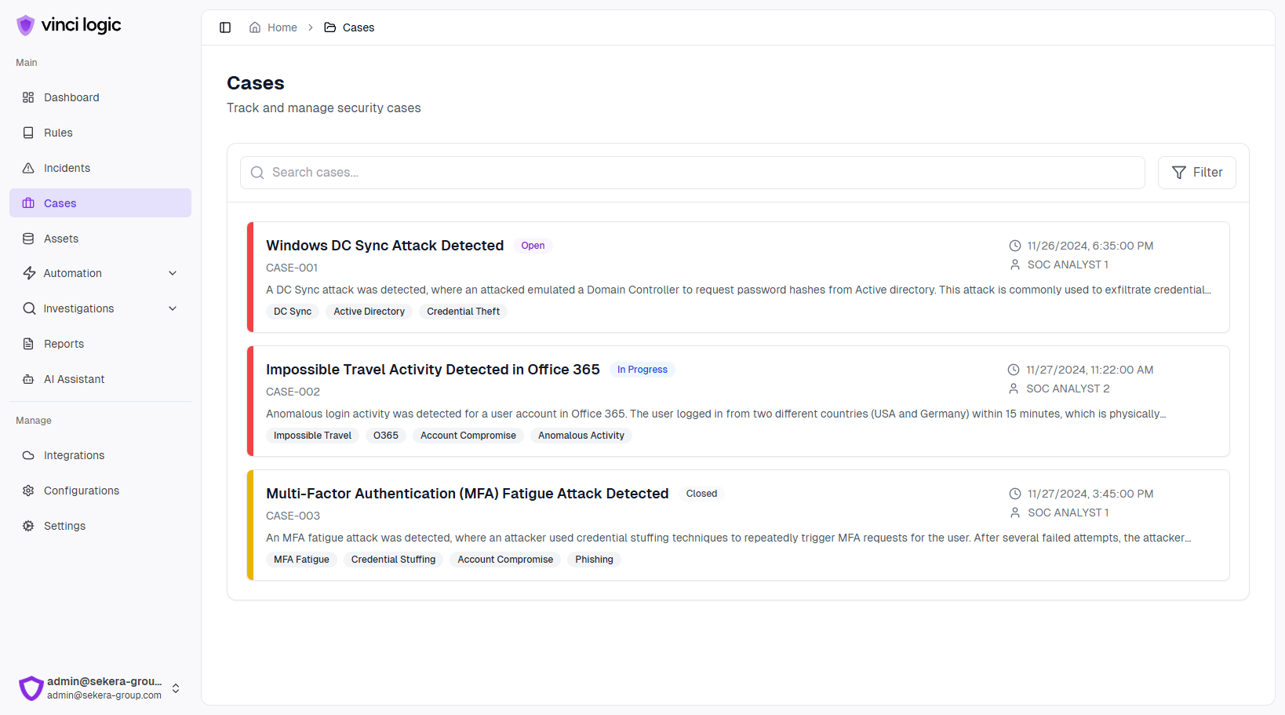Navigate to Home breadcrumb link
Screen dimensions: 1285x715
click(x=274, y=27)
